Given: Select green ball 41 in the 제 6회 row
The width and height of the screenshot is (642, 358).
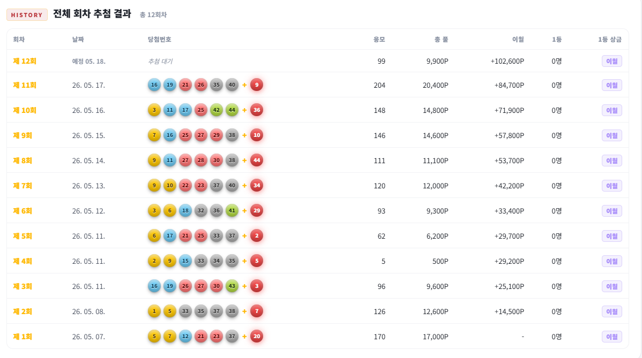Looking at the screenshot, I should point(232,211).
